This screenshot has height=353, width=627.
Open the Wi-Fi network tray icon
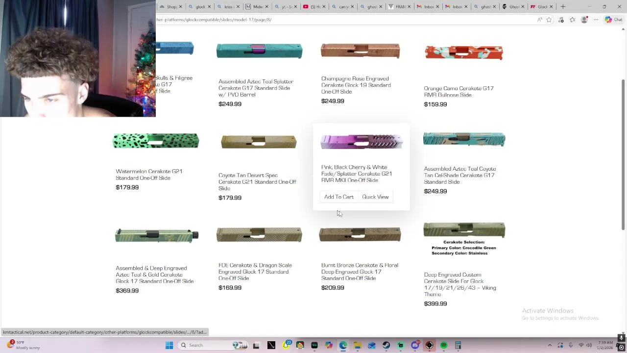[x=581, y=345]
